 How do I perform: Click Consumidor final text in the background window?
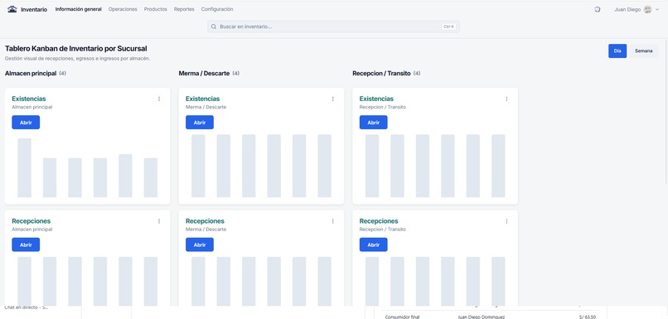[x=402, y=317]
